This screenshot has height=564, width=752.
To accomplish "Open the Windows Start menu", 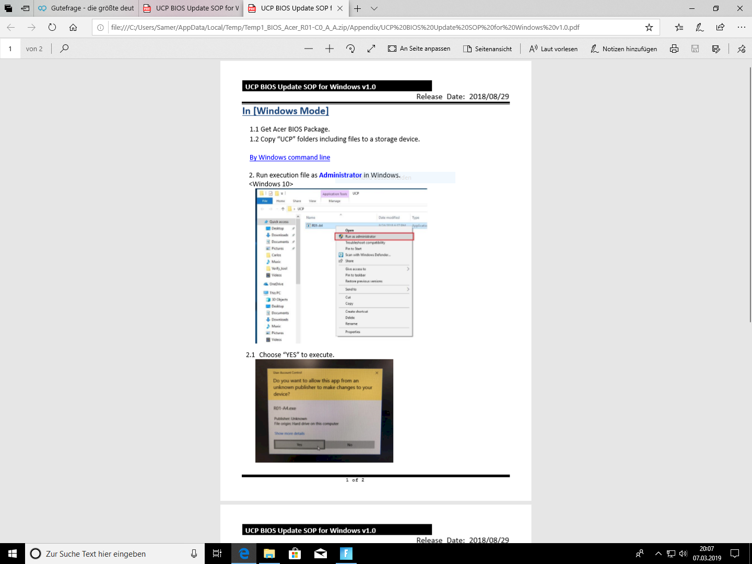I will (13, 554).
